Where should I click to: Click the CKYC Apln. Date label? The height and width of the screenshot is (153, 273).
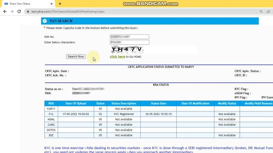[57, 71]
